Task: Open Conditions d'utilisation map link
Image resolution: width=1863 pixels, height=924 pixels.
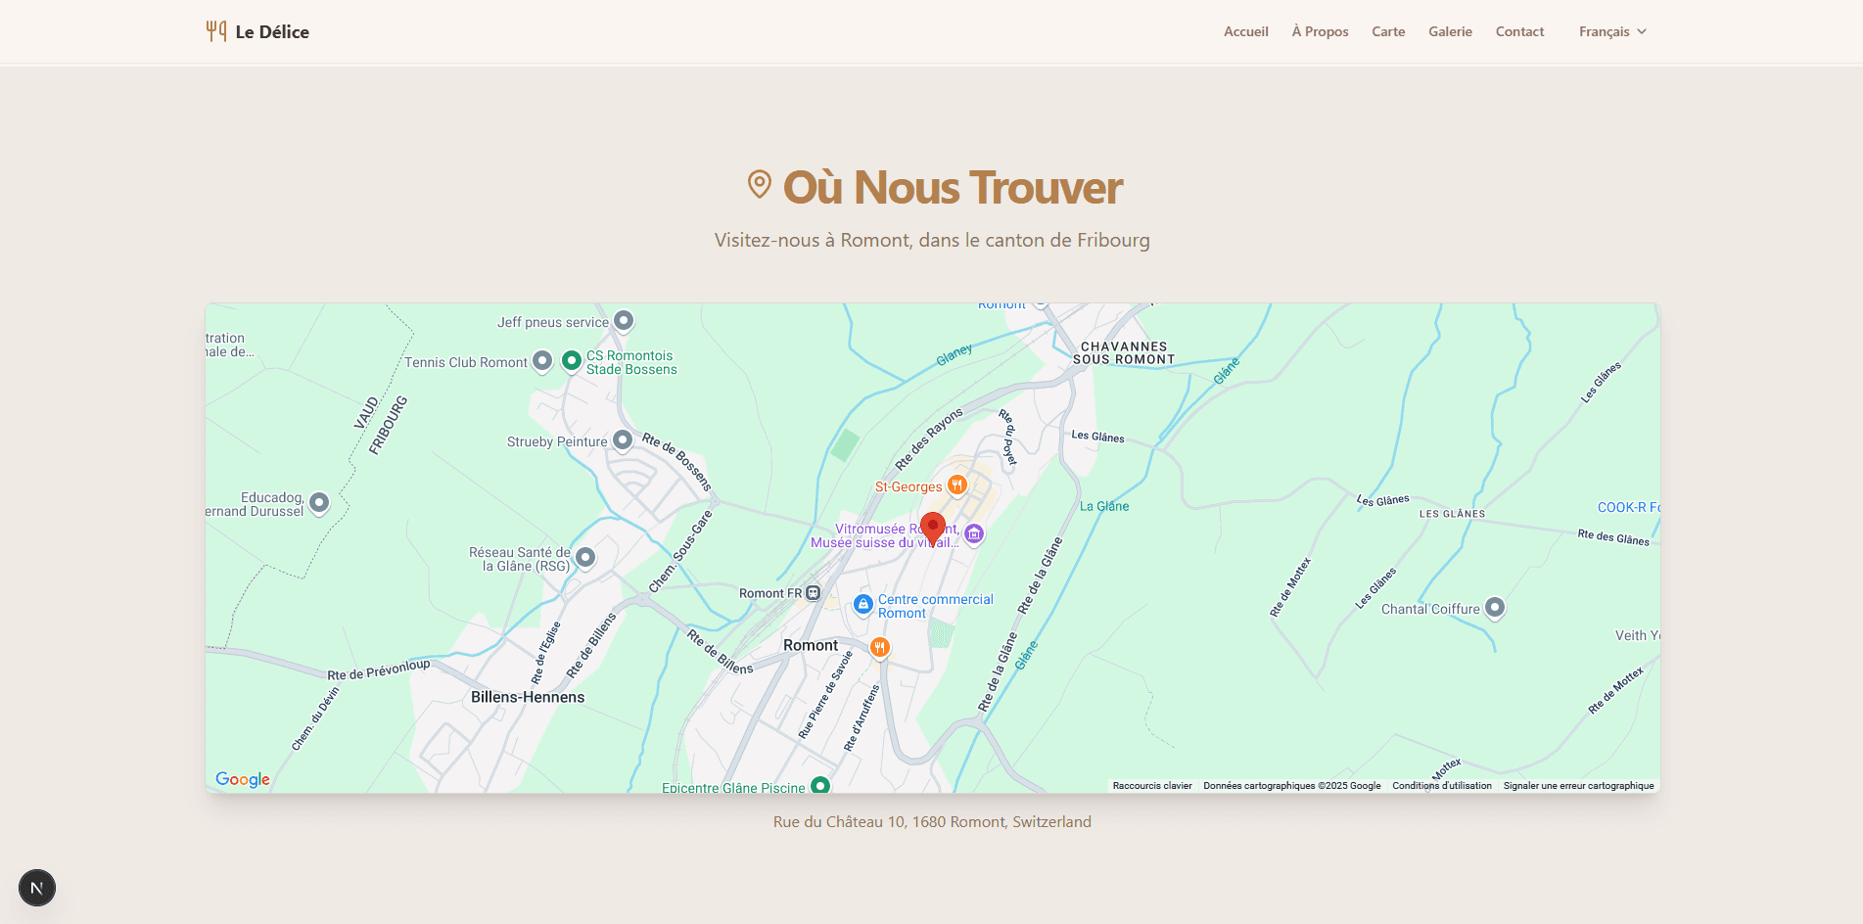Action: 1442,786
